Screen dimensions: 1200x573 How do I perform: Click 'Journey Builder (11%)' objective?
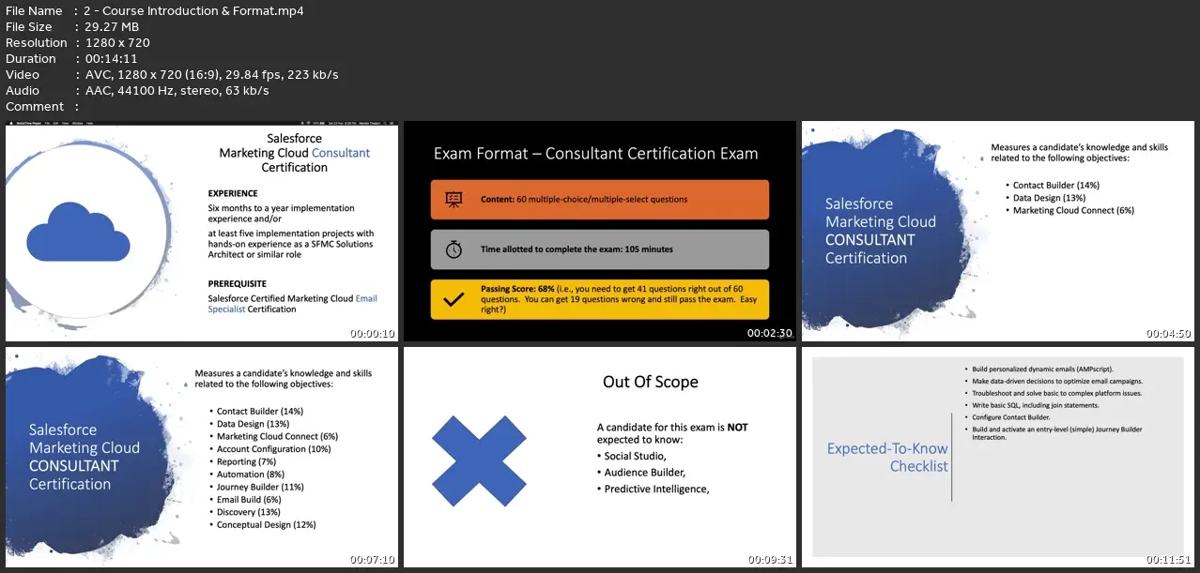click(x=261, y=487)
